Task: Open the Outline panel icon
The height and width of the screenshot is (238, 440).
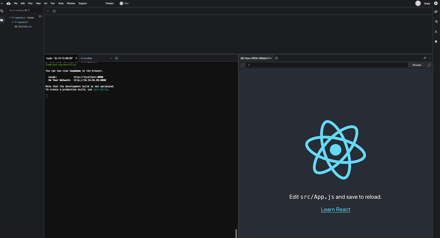Action: (436, 21)
